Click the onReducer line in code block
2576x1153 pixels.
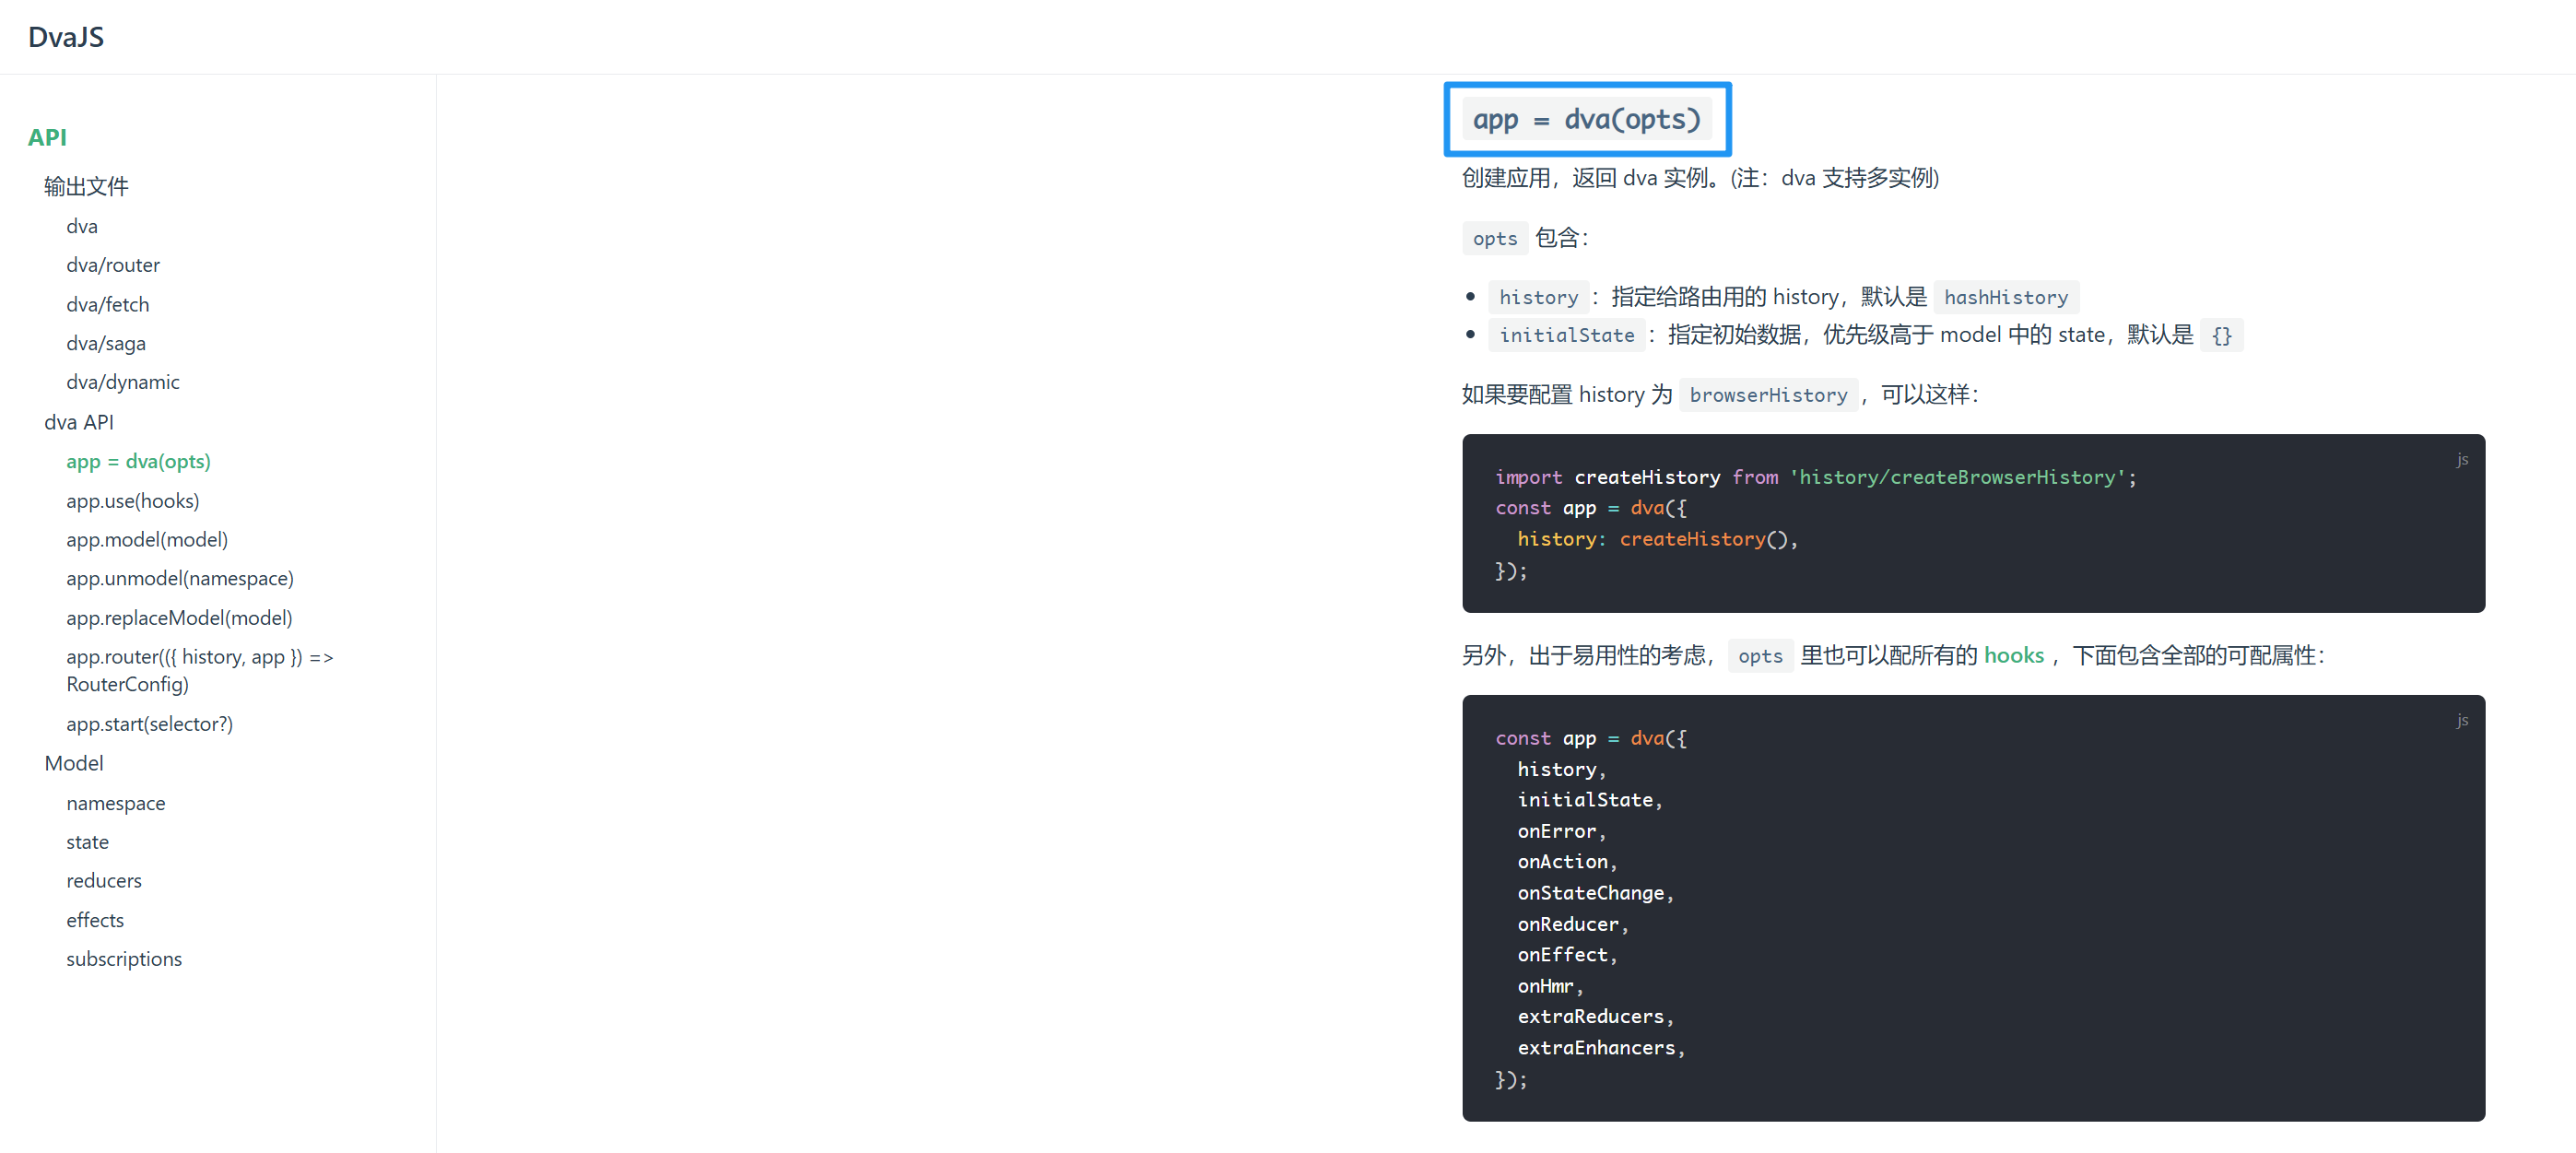click(x=1573, y=924)
